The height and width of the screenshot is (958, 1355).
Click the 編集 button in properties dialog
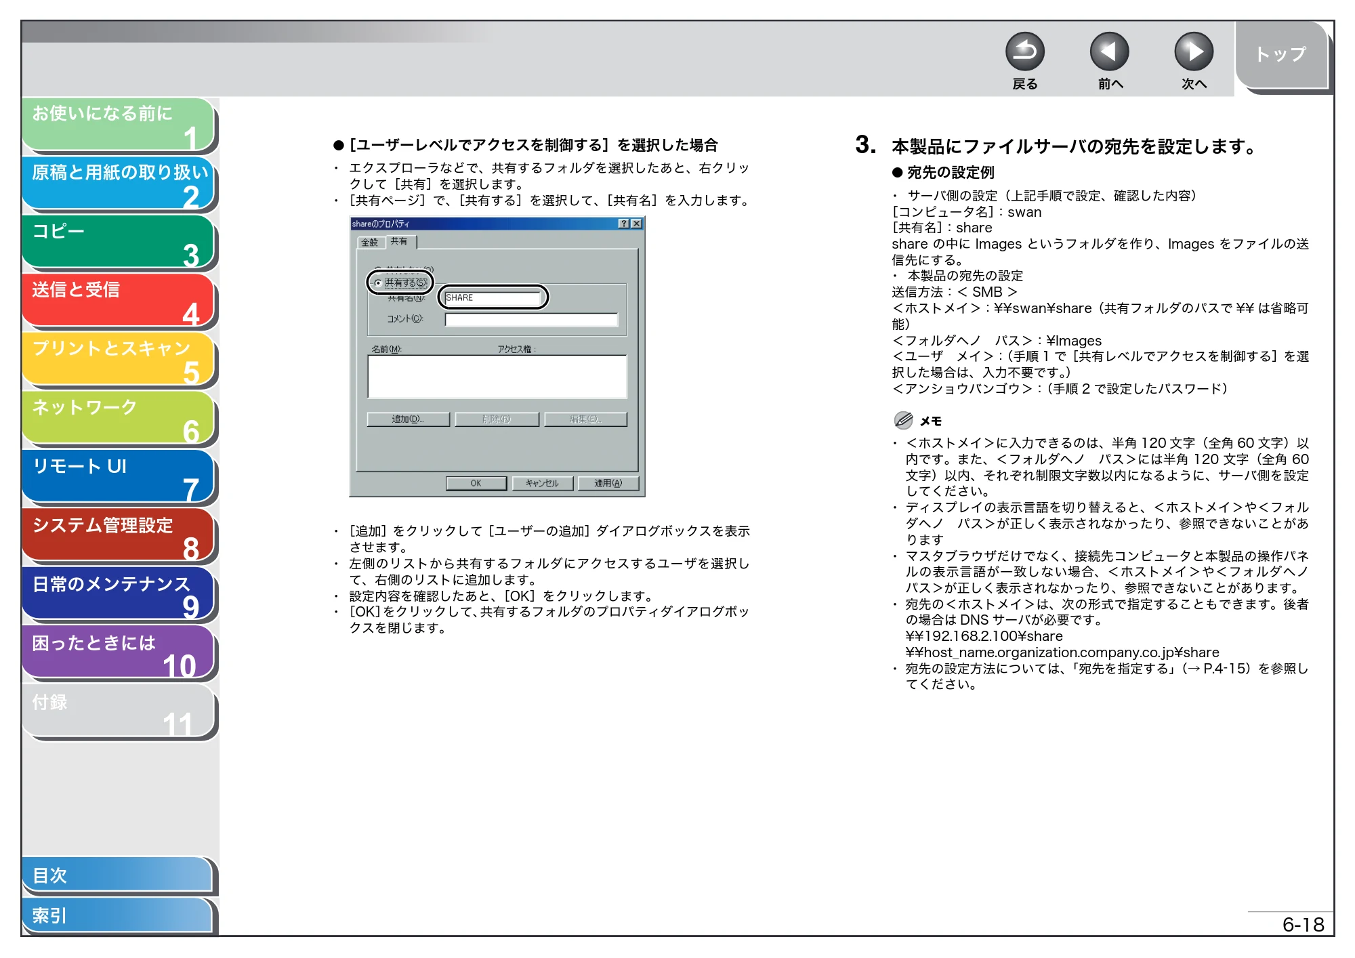(x=585, y=419)
